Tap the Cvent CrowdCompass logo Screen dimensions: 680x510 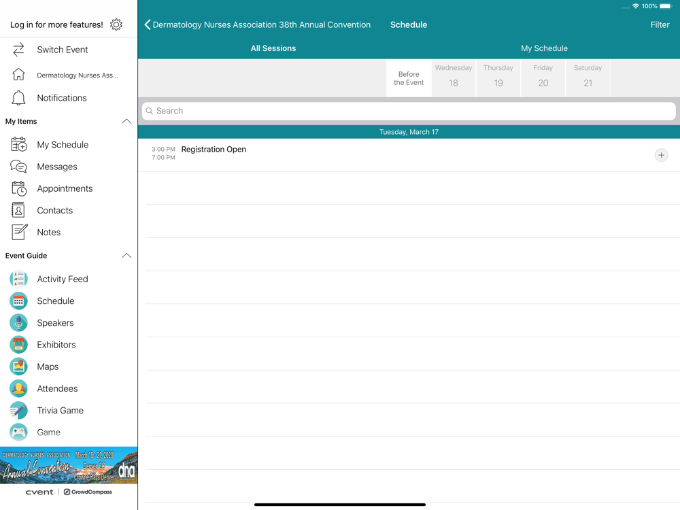click(x=69, y=492)
